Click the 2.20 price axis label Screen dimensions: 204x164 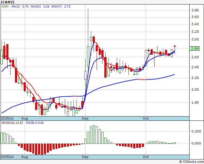(195, 78)
